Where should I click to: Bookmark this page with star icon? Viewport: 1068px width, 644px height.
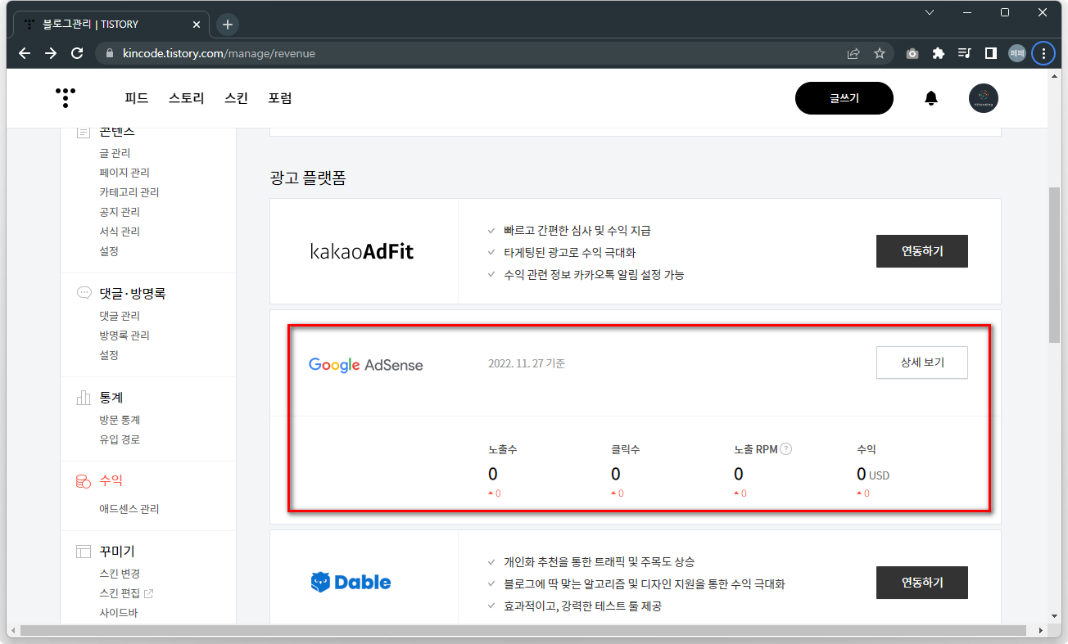[x=880, y=53]
